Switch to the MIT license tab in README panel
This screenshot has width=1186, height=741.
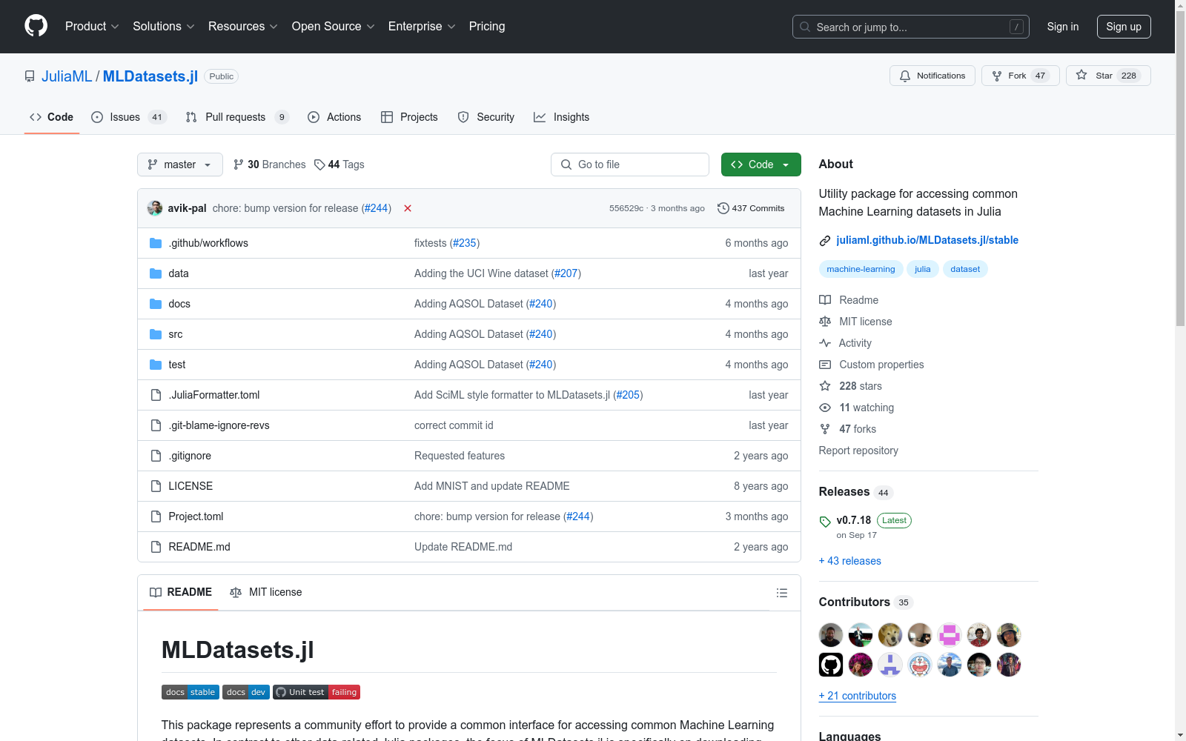(266, 592)
